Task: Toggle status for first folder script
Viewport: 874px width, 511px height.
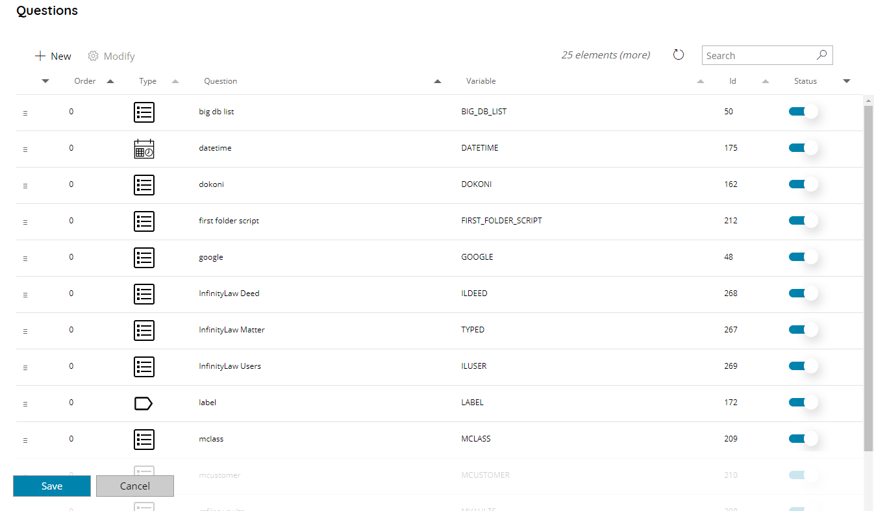Action: [803, 221]
